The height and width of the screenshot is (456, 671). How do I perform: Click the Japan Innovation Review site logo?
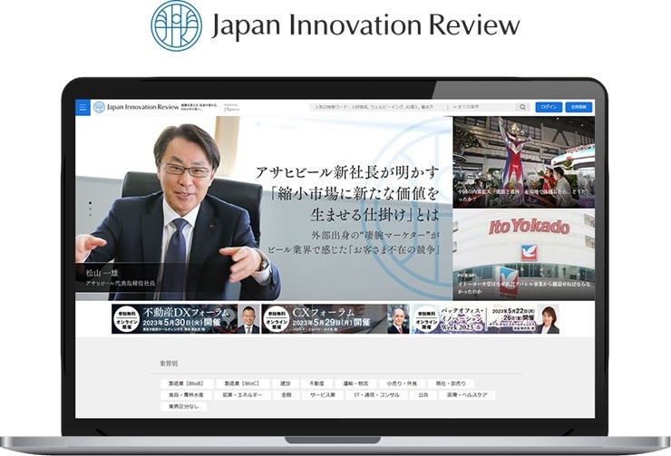point(136,107)
